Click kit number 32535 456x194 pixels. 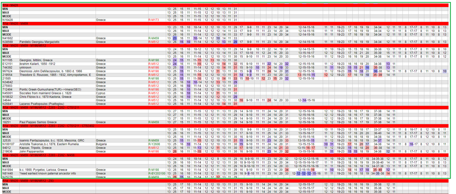pyautogui.click(x=7, y=141)
